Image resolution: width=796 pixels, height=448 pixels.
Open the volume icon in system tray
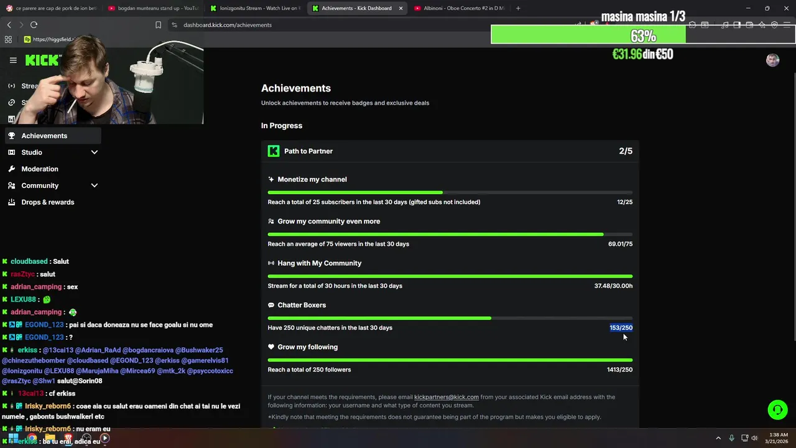click(x=755, y=438)
